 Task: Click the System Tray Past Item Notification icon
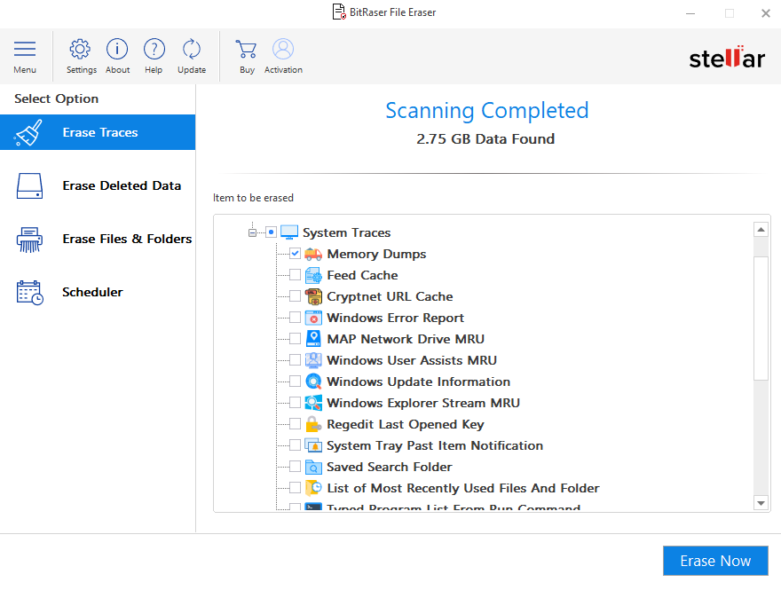coord(313,445)
